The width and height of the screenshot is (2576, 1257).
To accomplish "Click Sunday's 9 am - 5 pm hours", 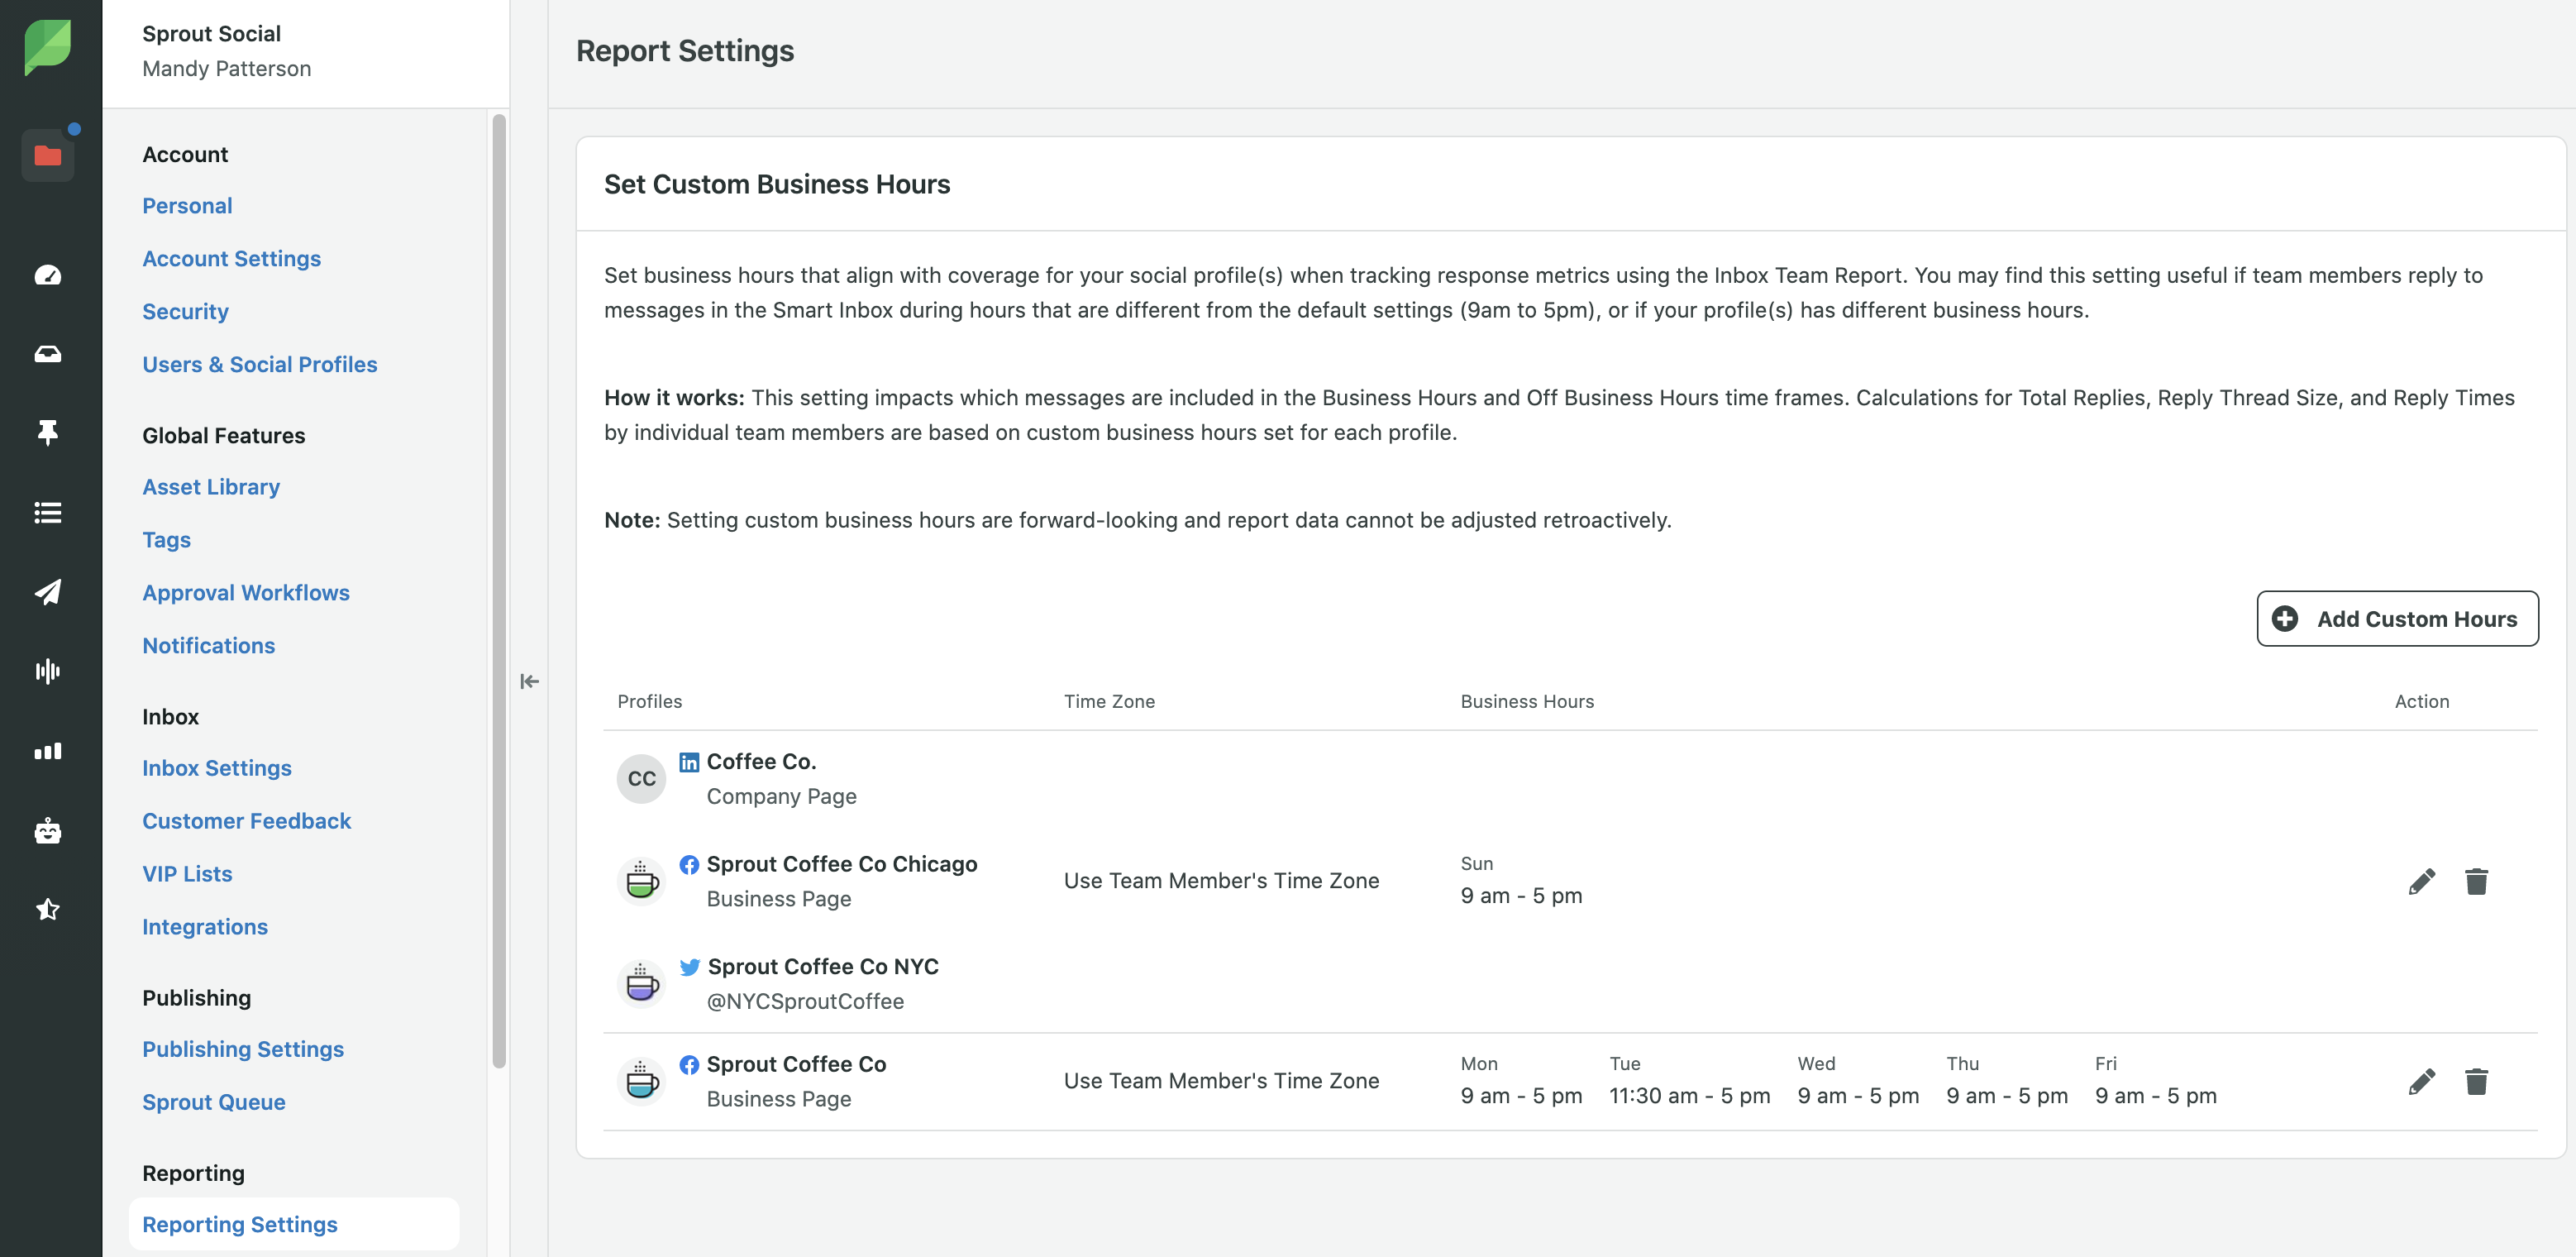I will point(1521,896).
